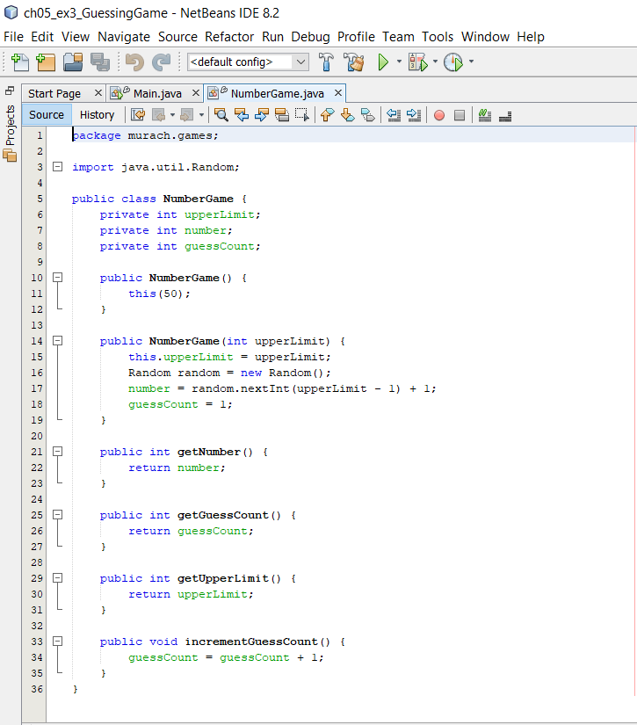Image resolution: width=637 pixels, height=725 pixels.
Task: Run the project with green arrow
Action: [383, 62]
